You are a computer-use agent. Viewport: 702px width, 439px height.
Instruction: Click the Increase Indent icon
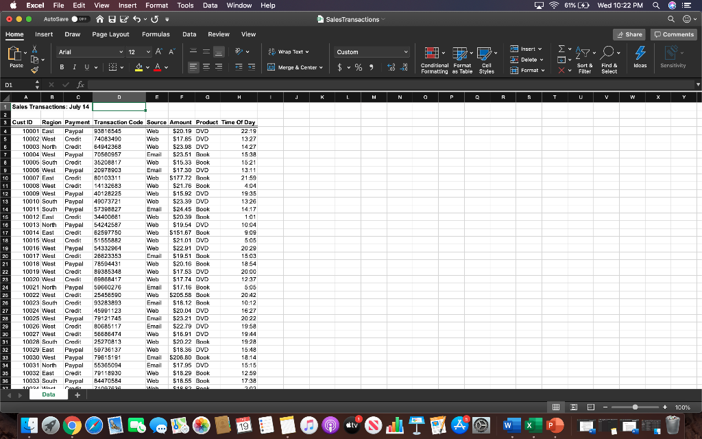(252, 67)
